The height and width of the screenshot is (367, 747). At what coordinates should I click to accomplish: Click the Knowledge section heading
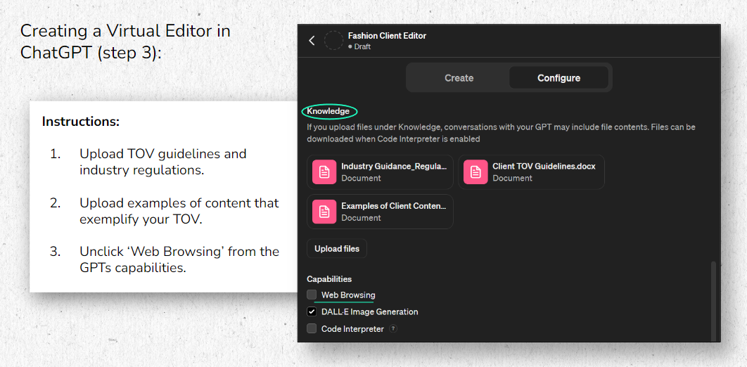point(328,111)
